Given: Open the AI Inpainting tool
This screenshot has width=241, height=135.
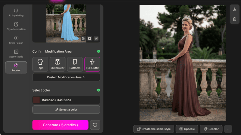Looking at the screenshot, I should click(16, 12).
